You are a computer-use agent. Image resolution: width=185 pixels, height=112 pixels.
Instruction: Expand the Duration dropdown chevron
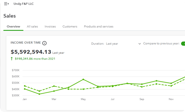pos(140,44)
